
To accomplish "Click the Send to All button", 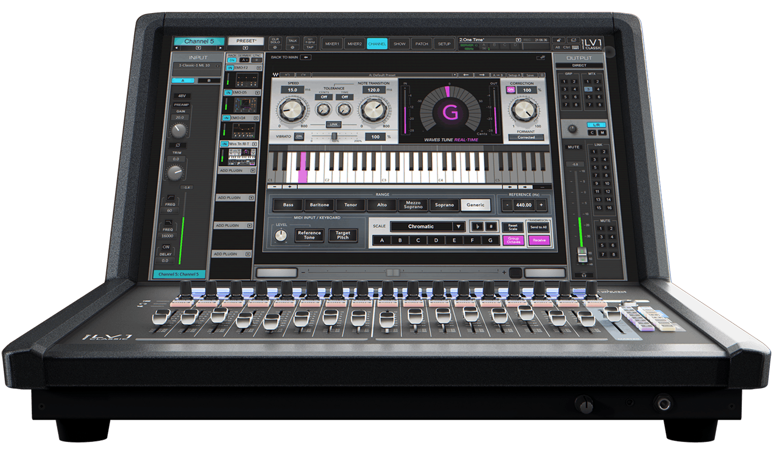I will point(538,227).
